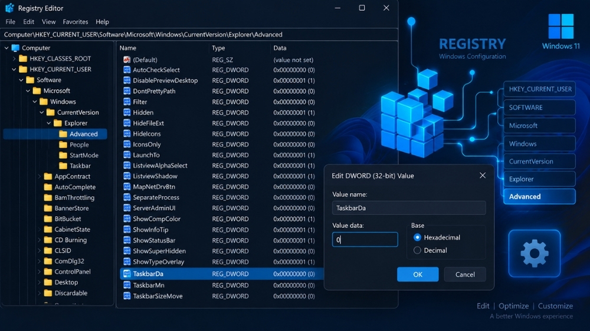Click the HKEY_CURRENT_USER graphic button on right
The width and height of the screenshot is (590, 331).
point(539,89)
